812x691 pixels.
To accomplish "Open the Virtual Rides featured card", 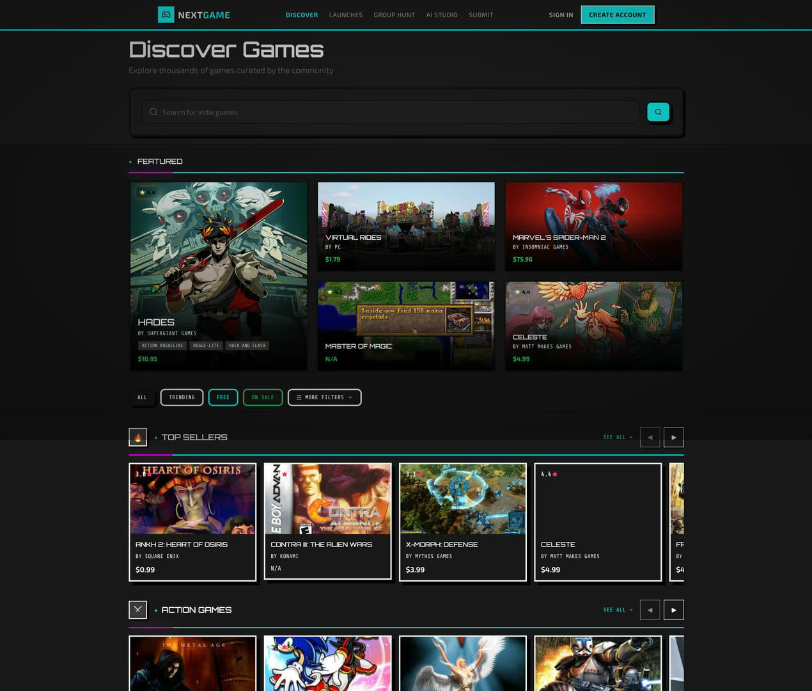I will (x=406, y=226).
